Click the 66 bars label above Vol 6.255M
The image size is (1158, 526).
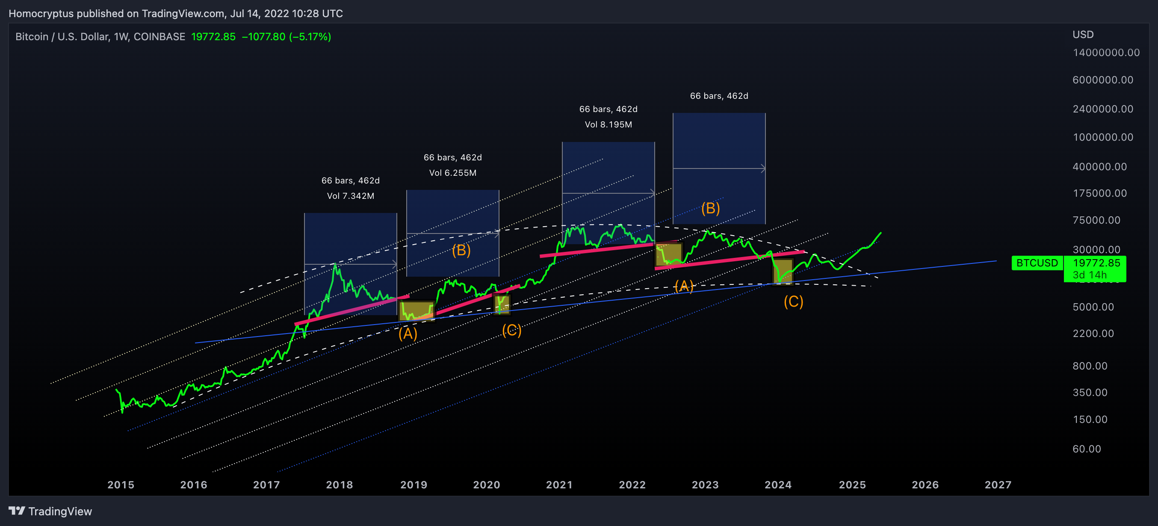(453, 158)
